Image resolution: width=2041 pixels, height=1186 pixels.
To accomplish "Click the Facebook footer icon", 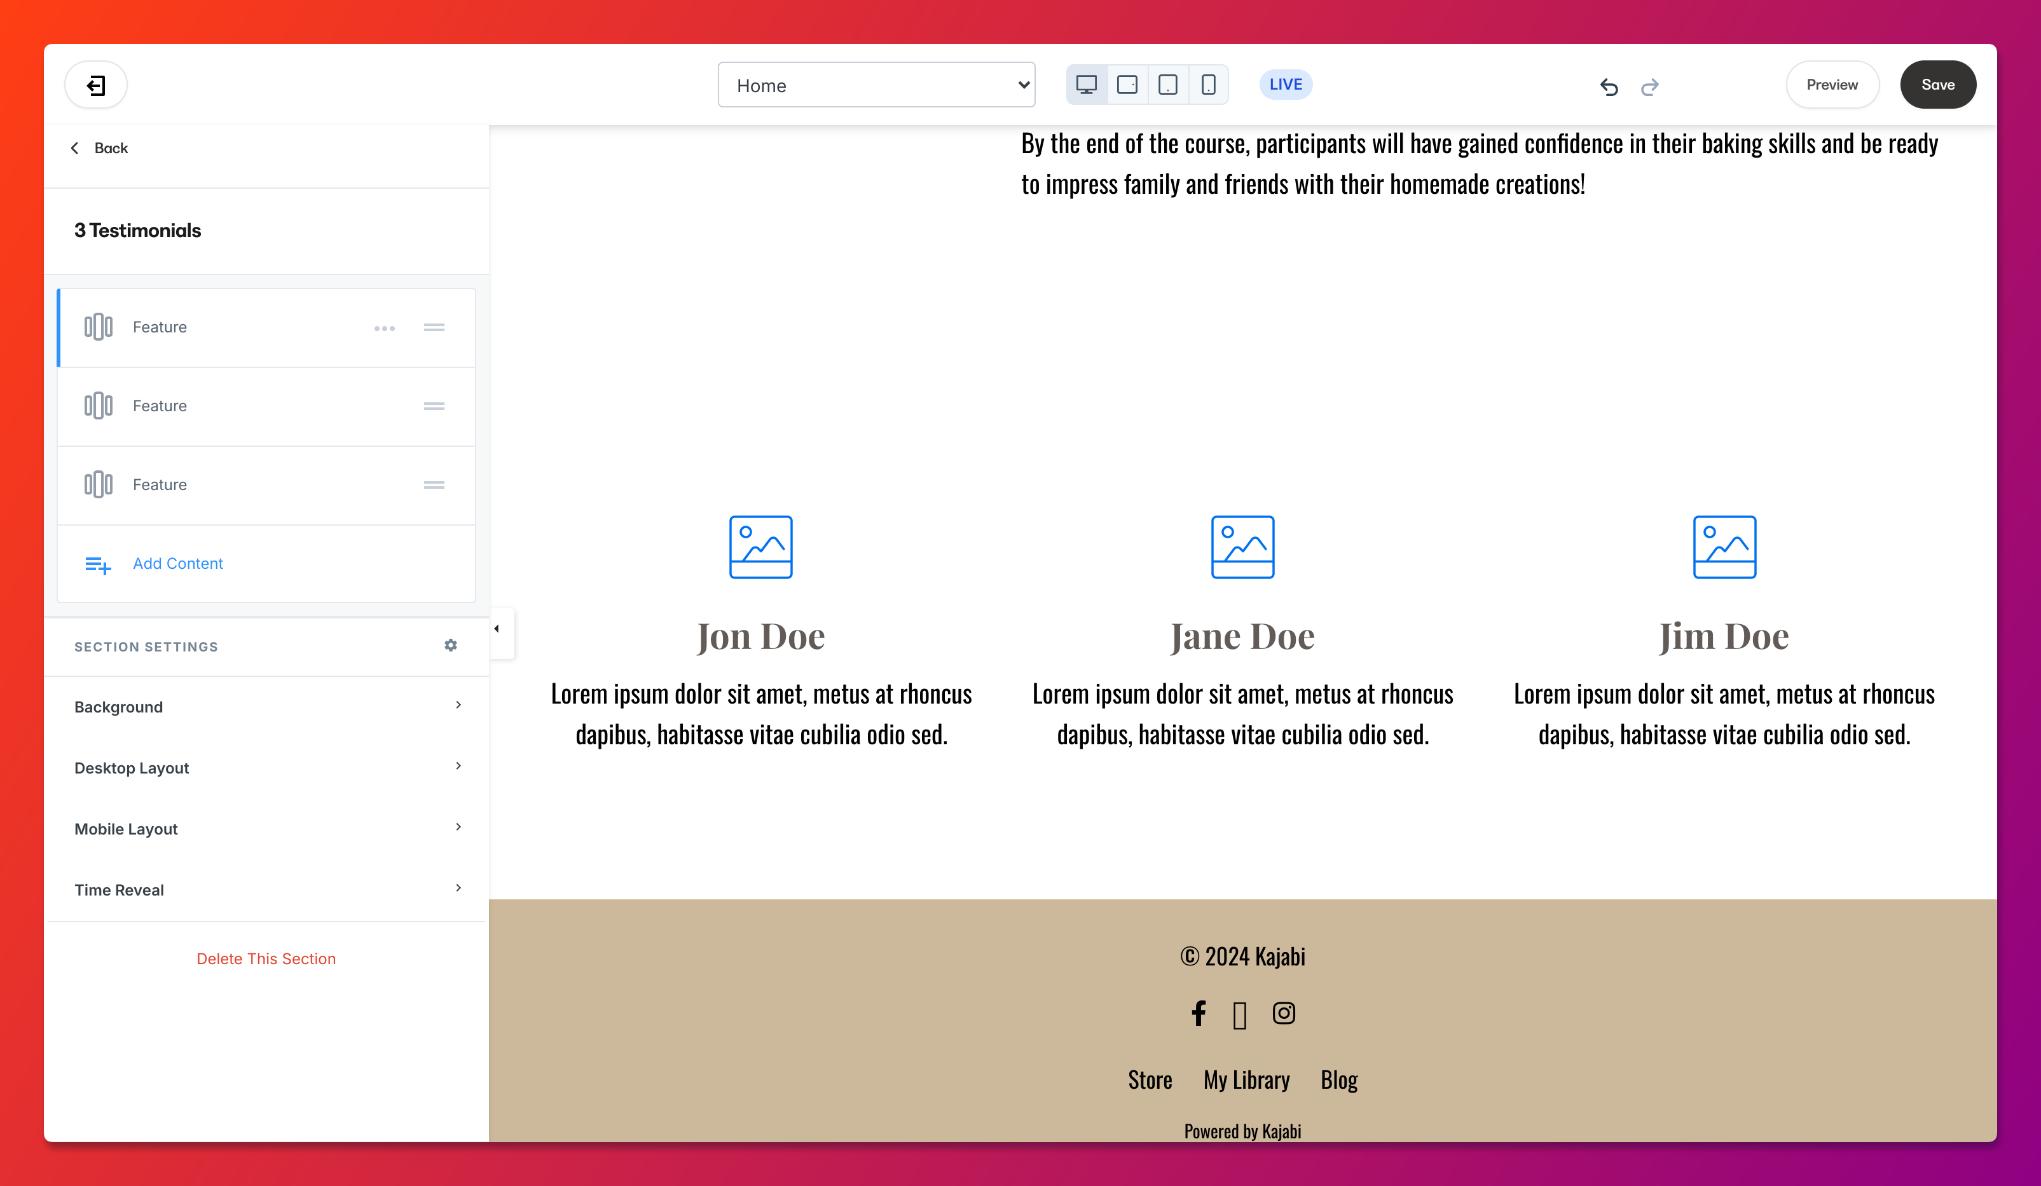I will 1199,1014.
